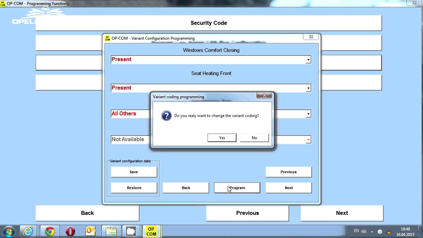
Task: Click the network signal tray icon
Action: (388, 231)
